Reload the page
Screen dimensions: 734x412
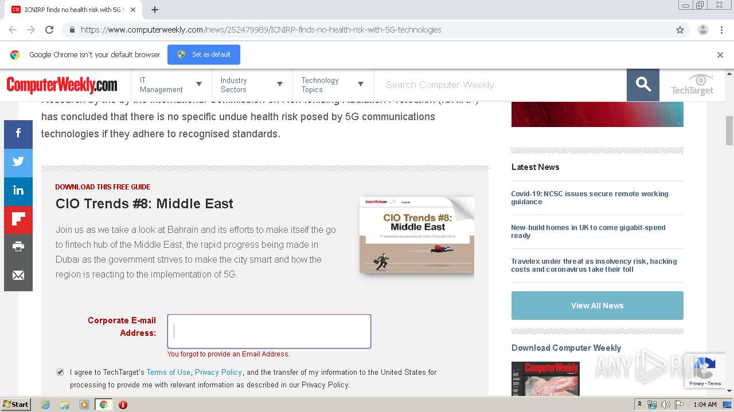49,30
